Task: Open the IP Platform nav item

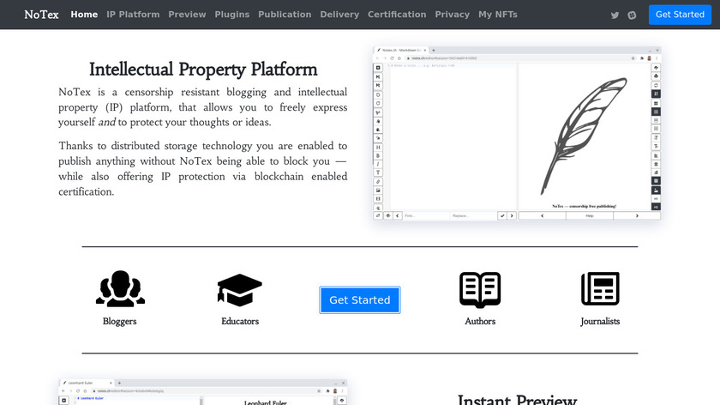Action: click(x=133, y=15)
